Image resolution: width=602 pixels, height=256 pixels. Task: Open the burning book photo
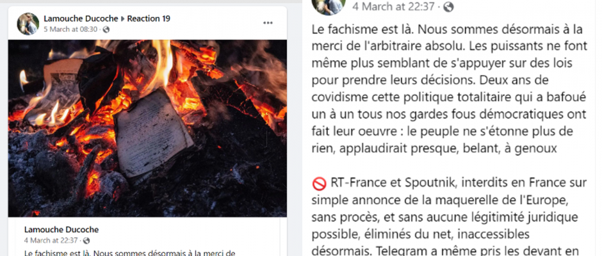click(147, 129)
